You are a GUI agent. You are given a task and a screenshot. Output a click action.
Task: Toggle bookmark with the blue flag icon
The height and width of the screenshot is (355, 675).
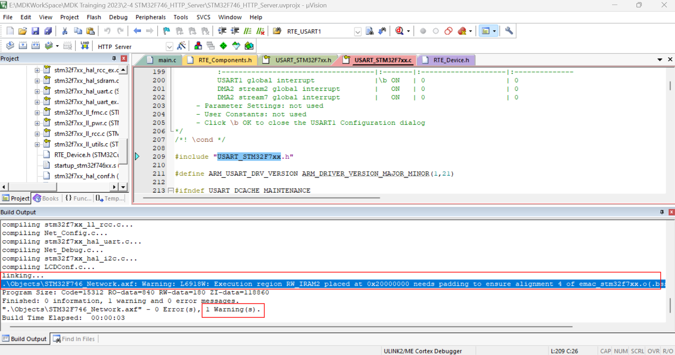(167, 31)
